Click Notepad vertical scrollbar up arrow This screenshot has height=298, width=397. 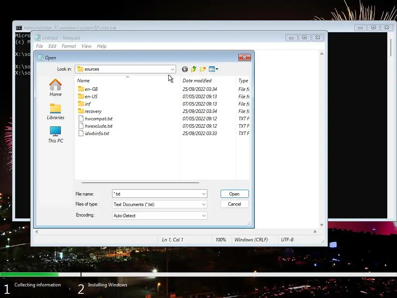click(321, 54)
